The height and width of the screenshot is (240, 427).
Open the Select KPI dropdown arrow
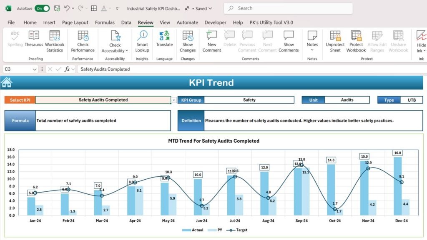pyautogui.click(x=174, y=100)
